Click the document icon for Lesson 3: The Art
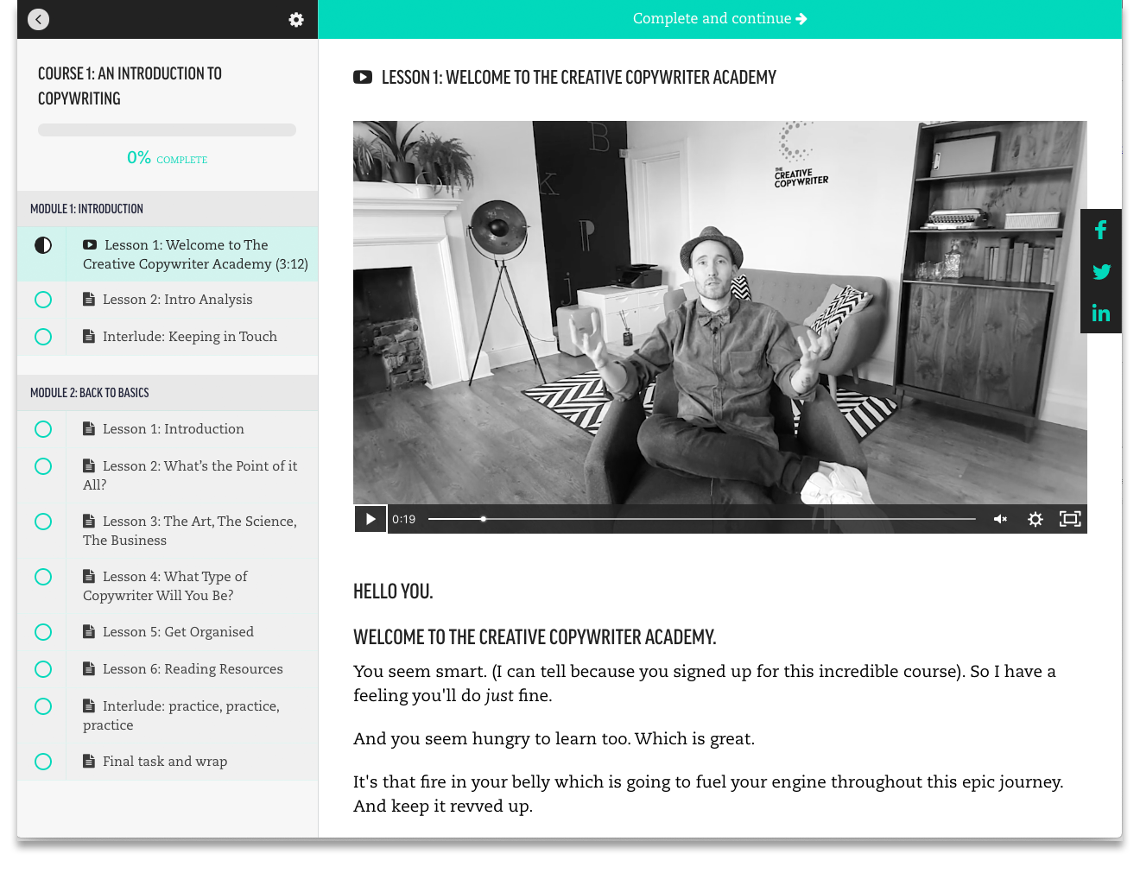1140x873 pixels. [89, 522]
